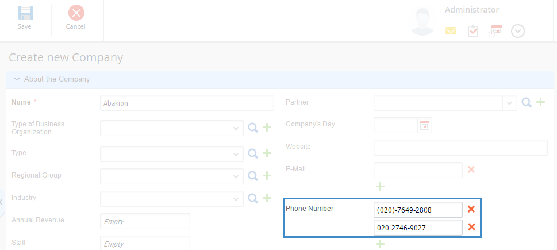Expand the Partner dropdown
The height and width of the screenshot is (250, 557).
510,103
